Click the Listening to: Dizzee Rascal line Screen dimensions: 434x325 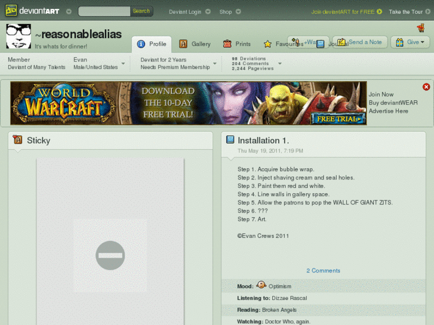point(272,298)
